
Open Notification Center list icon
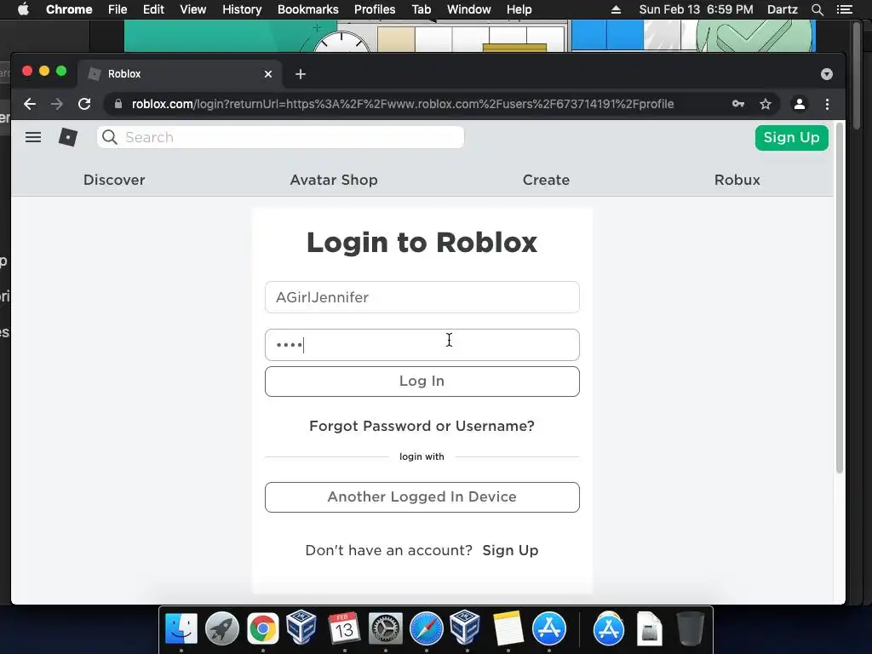tap(844, 9)
